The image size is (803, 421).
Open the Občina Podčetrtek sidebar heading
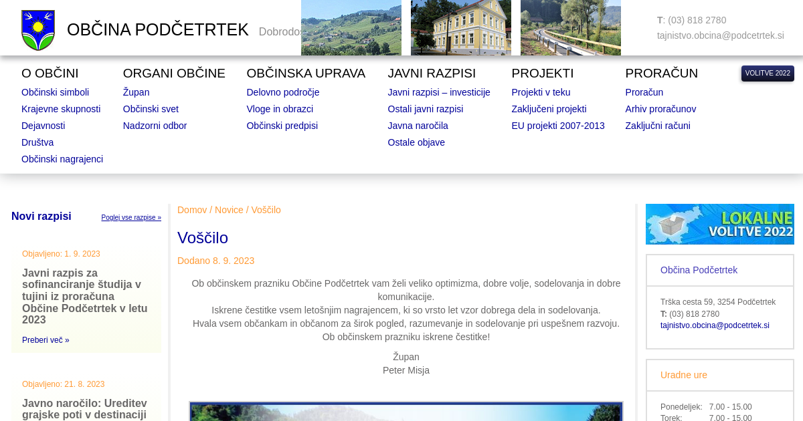[699, 270]
